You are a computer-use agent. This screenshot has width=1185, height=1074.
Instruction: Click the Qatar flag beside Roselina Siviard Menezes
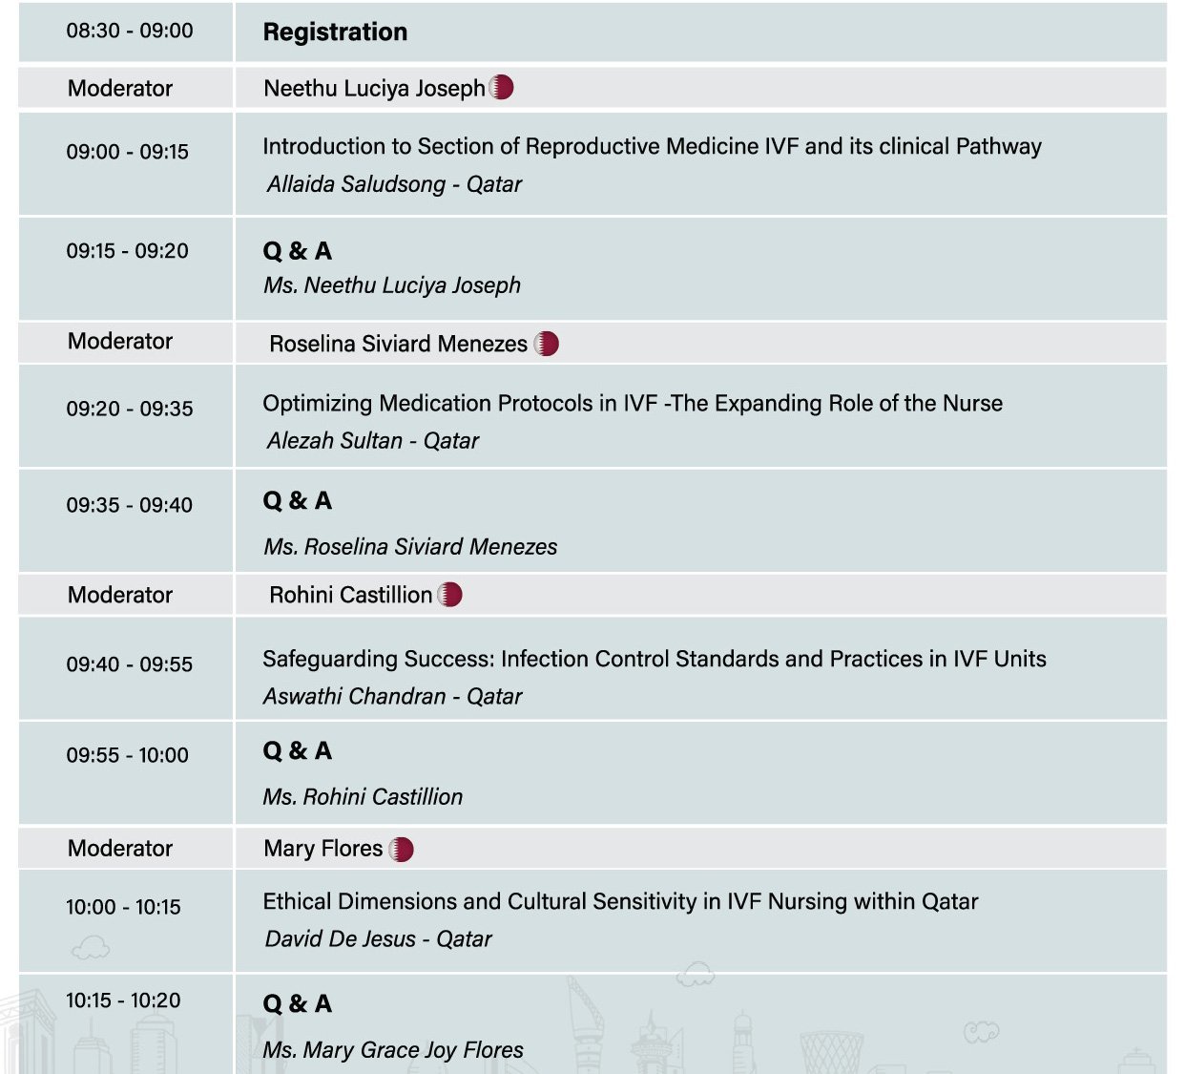click(x=547, y=344)
